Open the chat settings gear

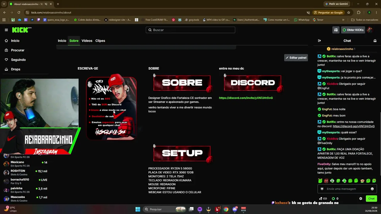click(361, 199)
